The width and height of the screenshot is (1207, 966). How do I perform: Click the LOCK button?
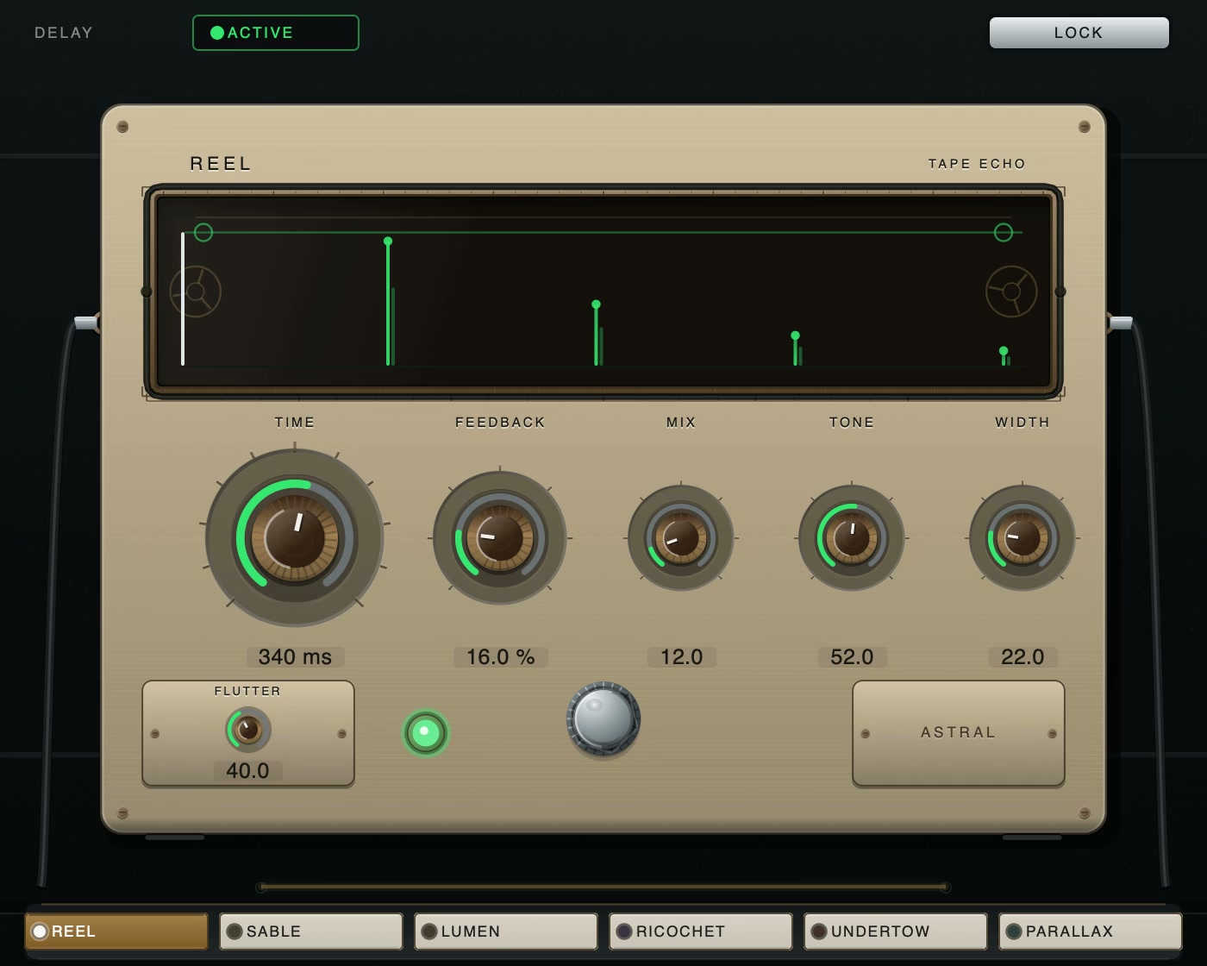coord(1079,33)
